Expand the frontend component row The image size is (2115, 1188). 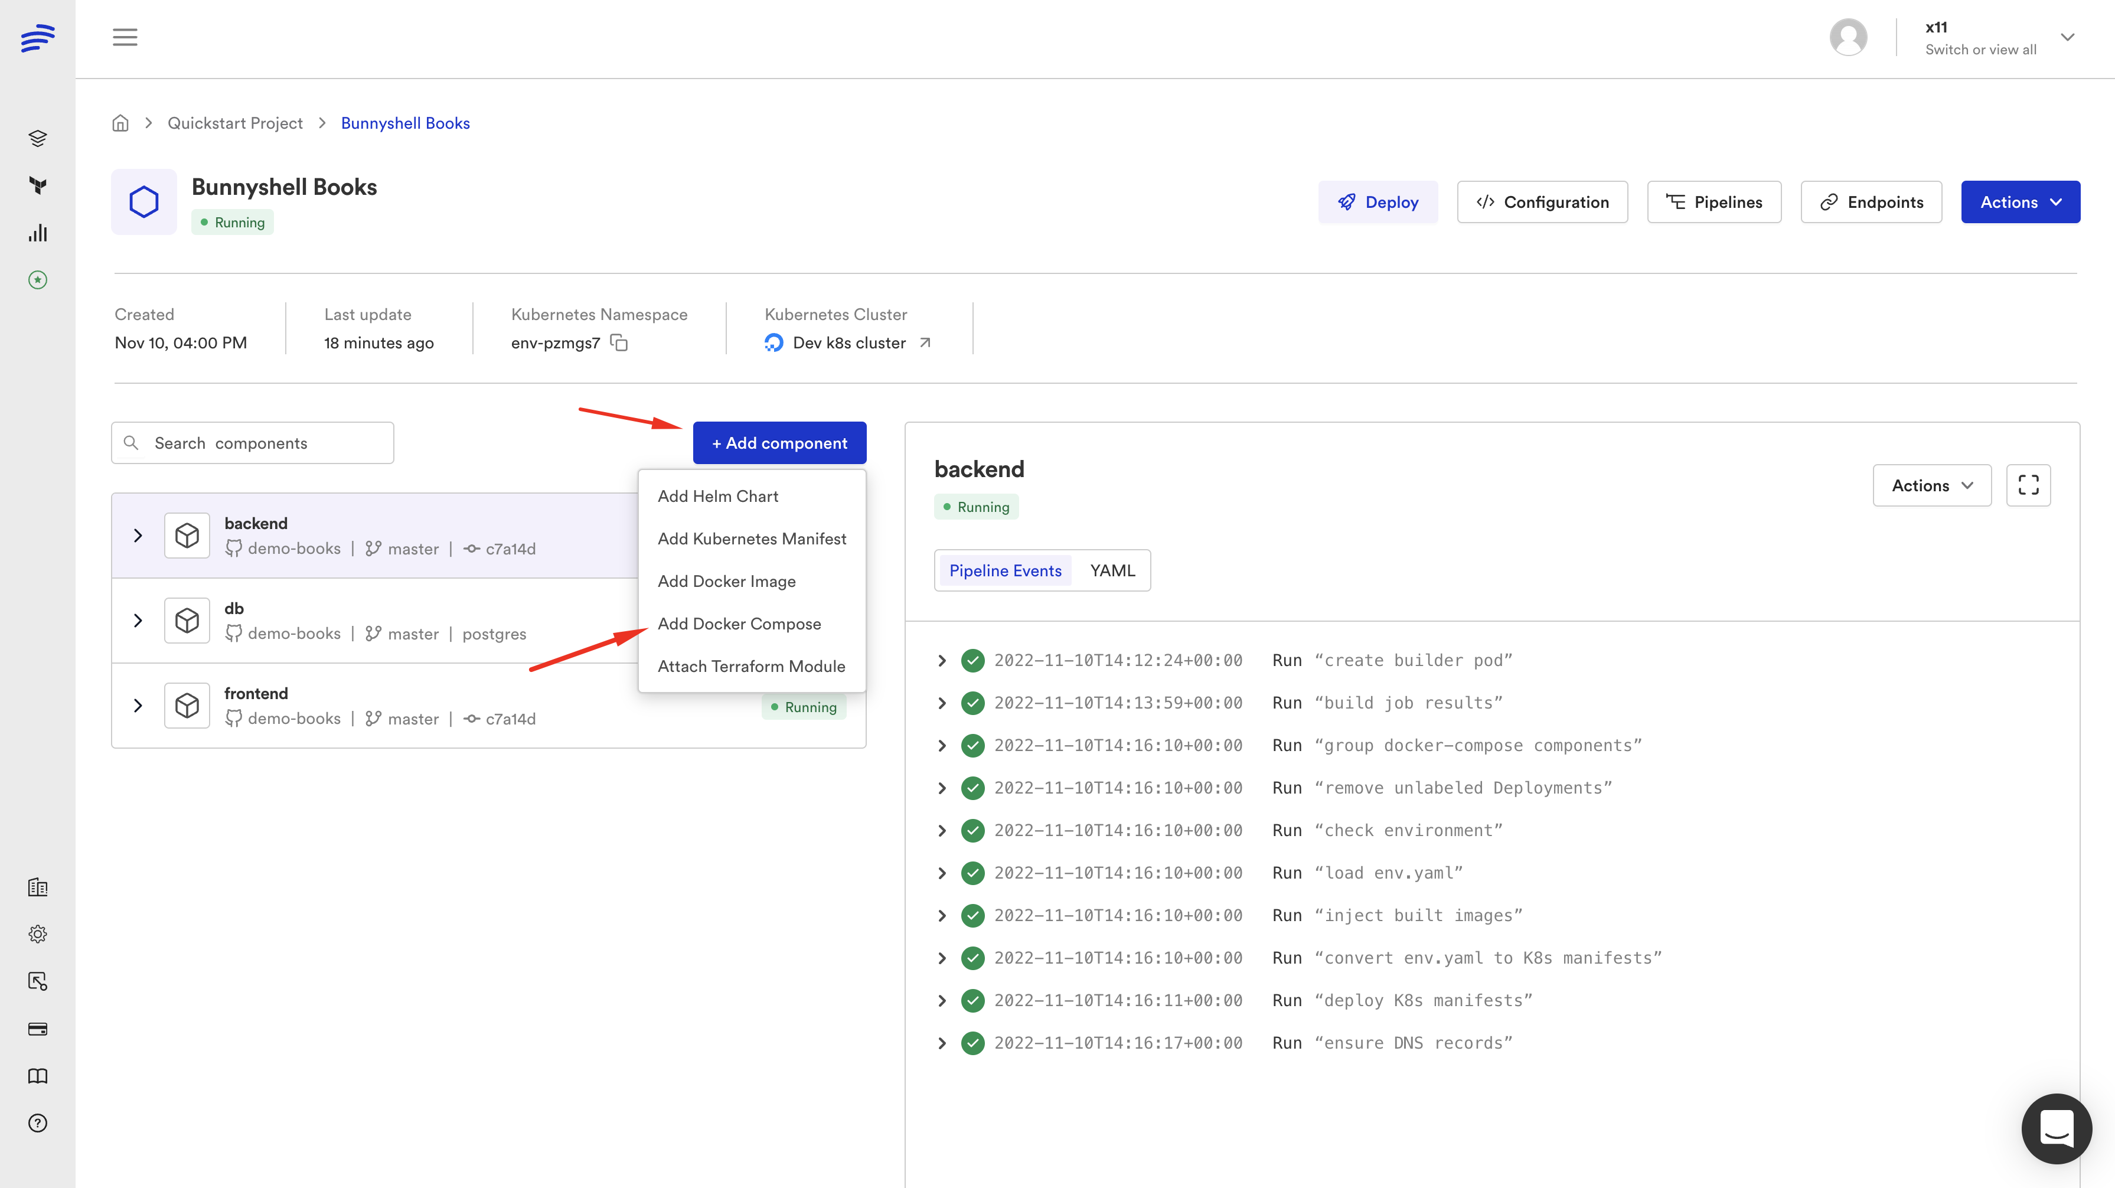coord(138,705)
